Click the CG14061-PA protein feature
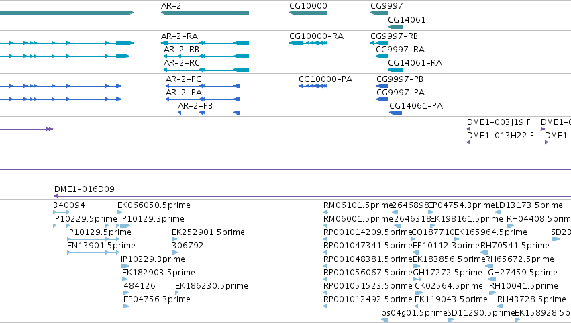571x323 pixels. [395, 113]
